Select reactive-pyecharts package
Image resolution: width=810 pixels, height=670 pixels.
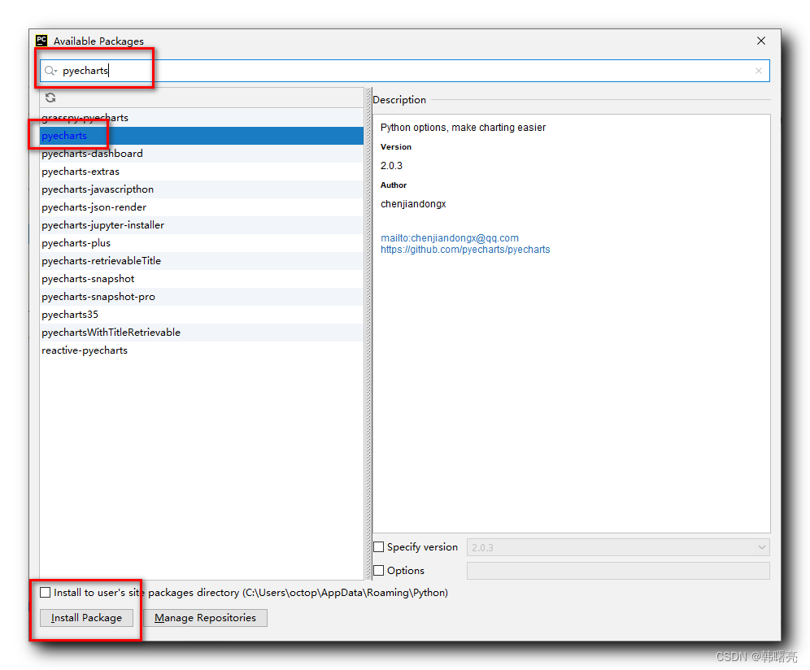click(202, 350)
